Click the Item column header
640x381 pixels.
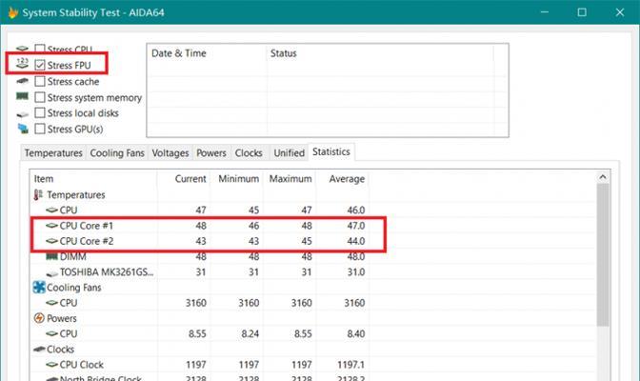(x=93, y=179)
